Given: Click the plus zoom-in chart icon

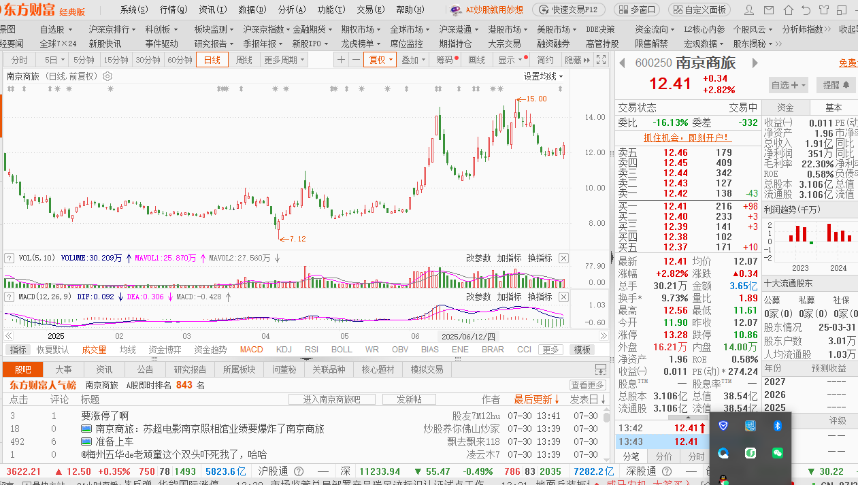Looking at the screenshot, I should [341, 59].
